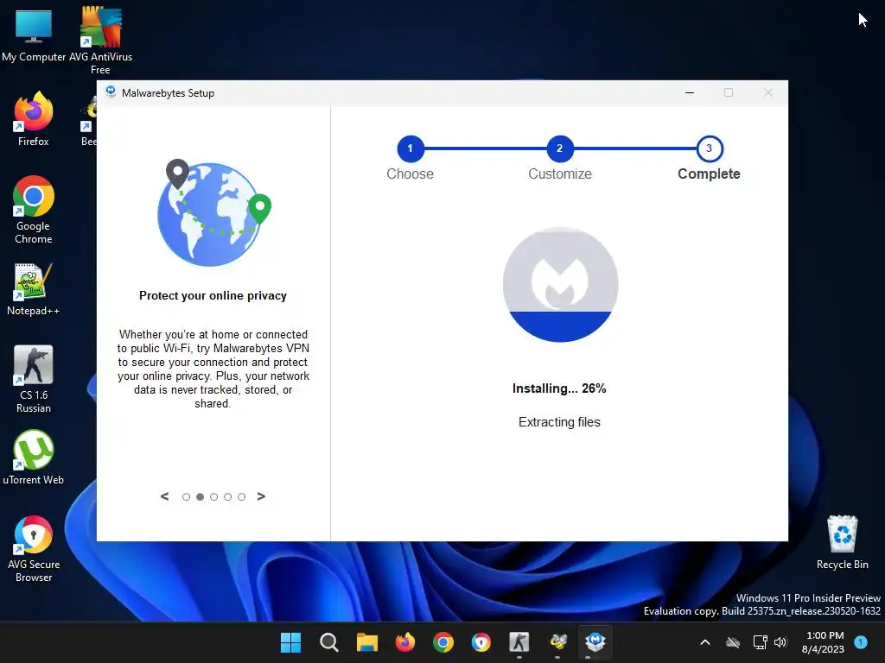
Task: Click the Malwarebytes install progress logo
Action: (x=560, y=284)
